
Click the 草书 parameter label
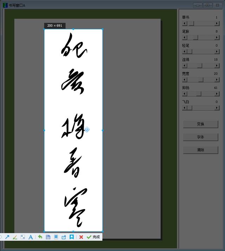click(186, 17)
